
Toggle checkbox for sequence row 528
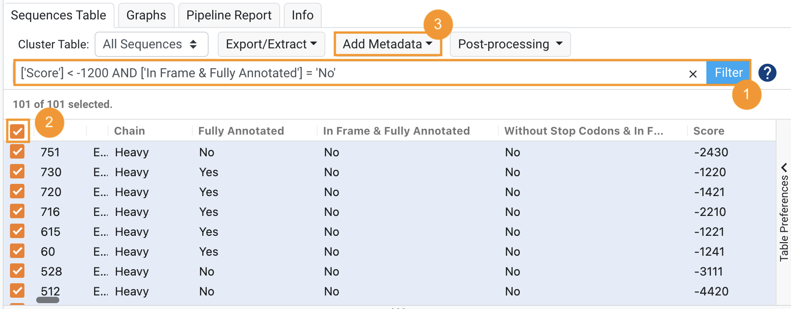[x=17, y=271]
